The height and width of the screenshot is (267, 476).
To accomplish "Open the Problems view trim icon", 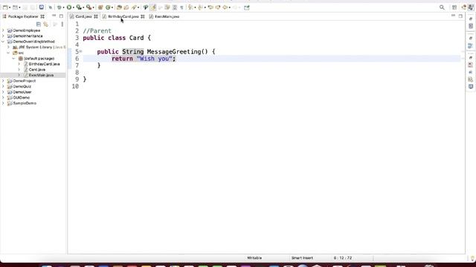I will [x=471, y=65].
